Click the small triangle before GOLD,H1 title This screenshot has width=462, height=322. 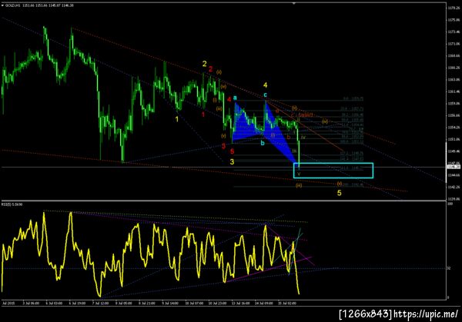pos(2,5)
